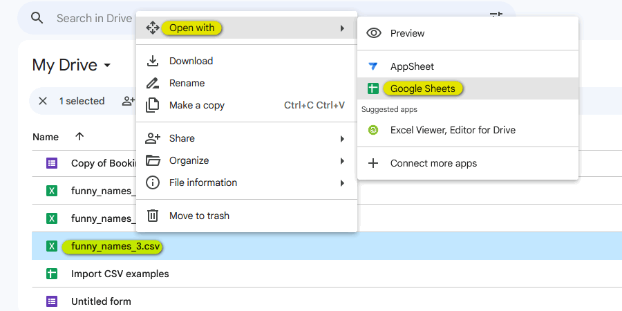622x311 pixels.
Task: Click the Move to trash bin icon
Action: click(152, 216)
